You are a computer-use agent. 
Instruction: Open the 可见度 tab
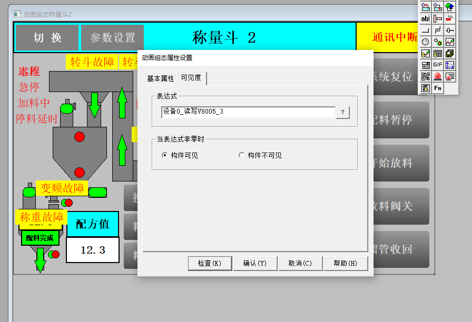click(191, 78)
